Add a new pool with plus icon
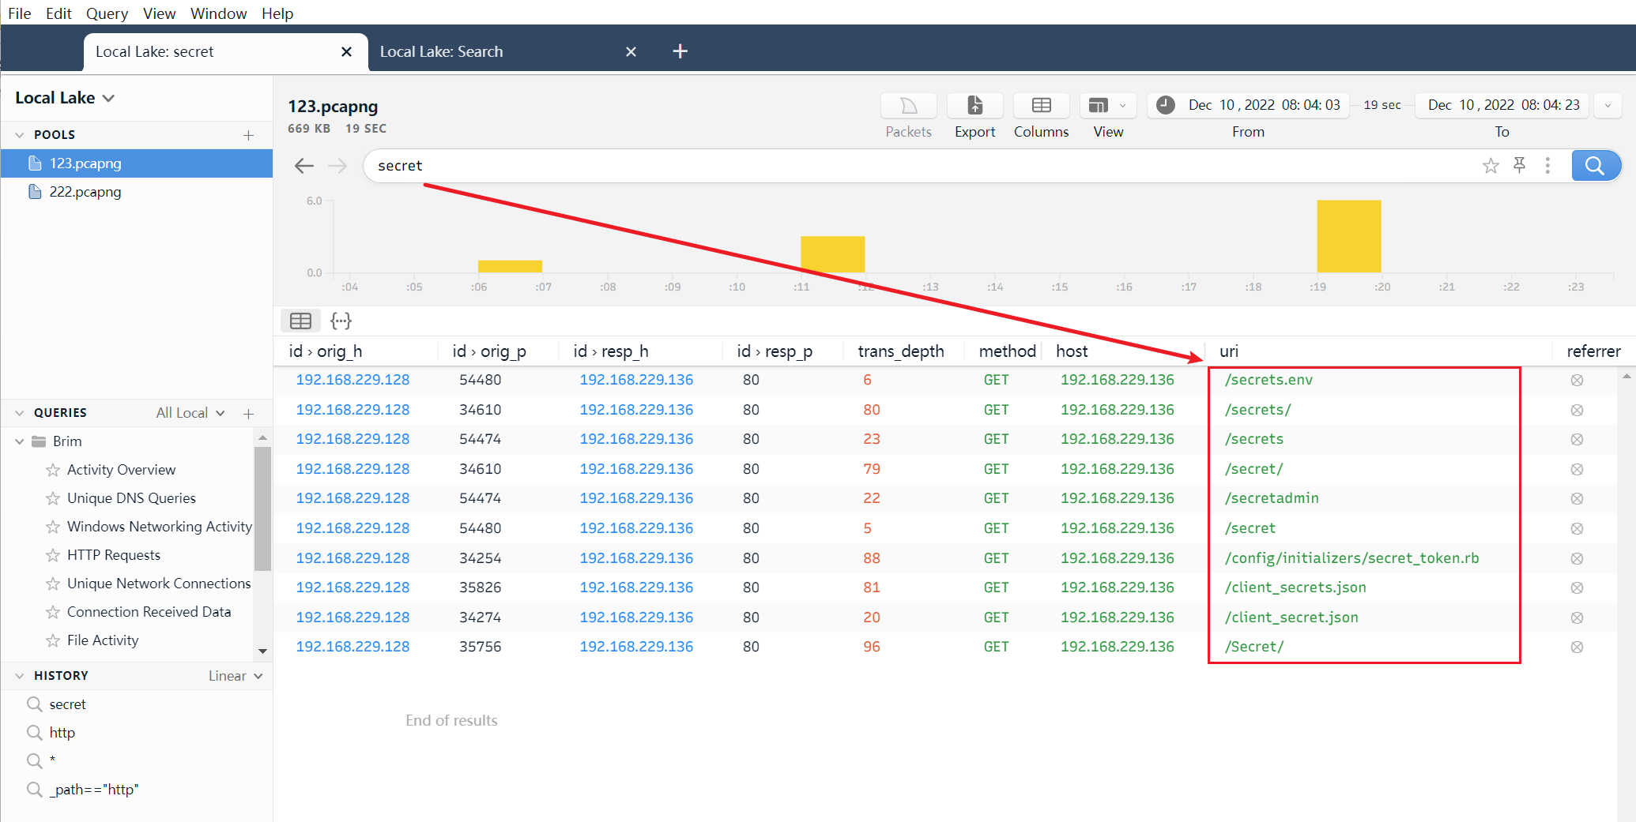The image size is (1636, 822). [248, 135]
